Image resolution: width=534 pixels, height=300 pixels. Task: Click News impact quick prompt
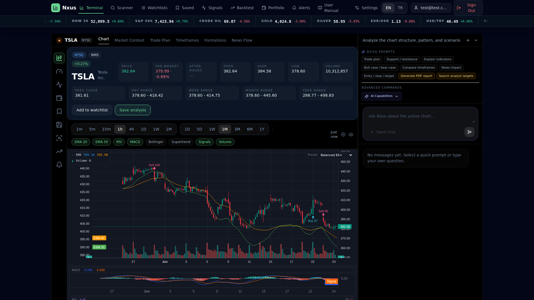pyautogui.click(x=451, y=68)
